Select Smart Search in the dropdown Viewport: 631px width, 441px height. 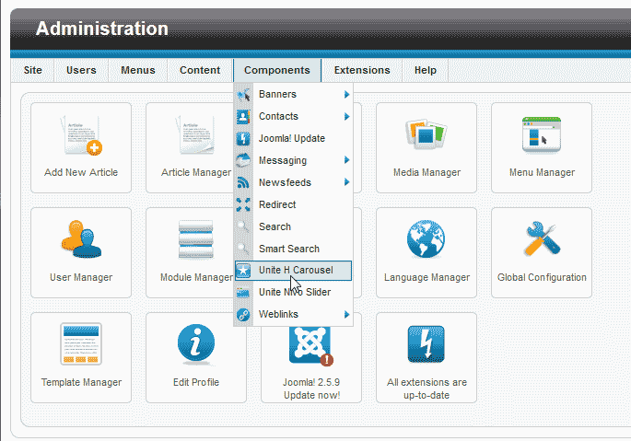tap(288, 249)
